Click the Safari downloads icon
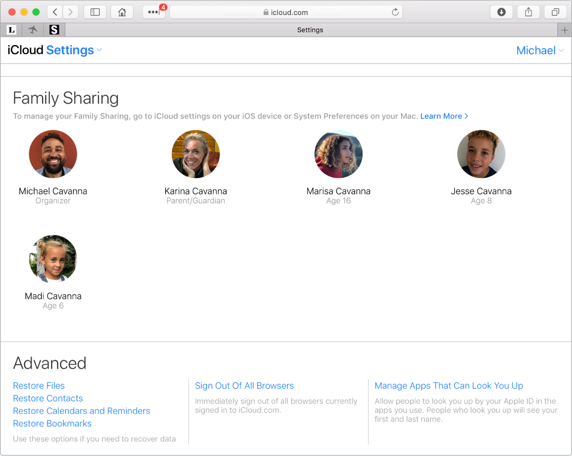This screenshot has width=572, height=456. click(501, 12)
